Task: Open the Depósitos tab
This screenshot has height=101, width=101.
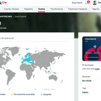Action: click(x=29, y=9)
